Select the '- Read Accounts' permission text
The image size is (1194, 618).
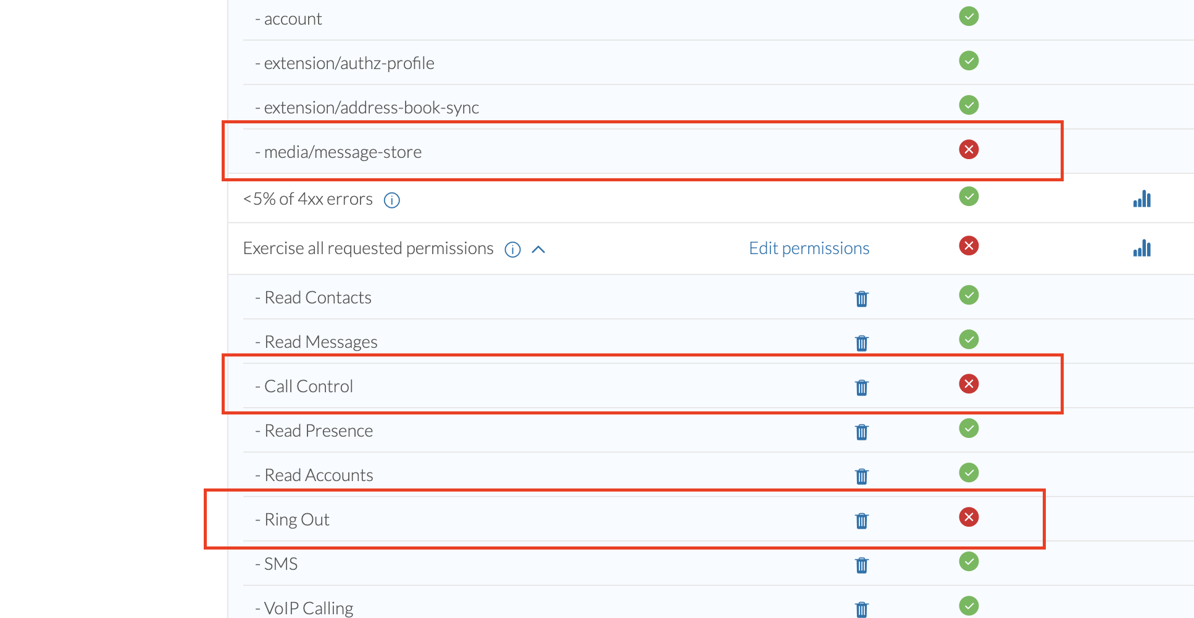(x=314, y=476)
